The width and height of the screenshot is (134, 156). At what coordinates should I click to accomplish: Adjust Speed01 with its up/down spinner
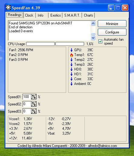pos(34,97)
